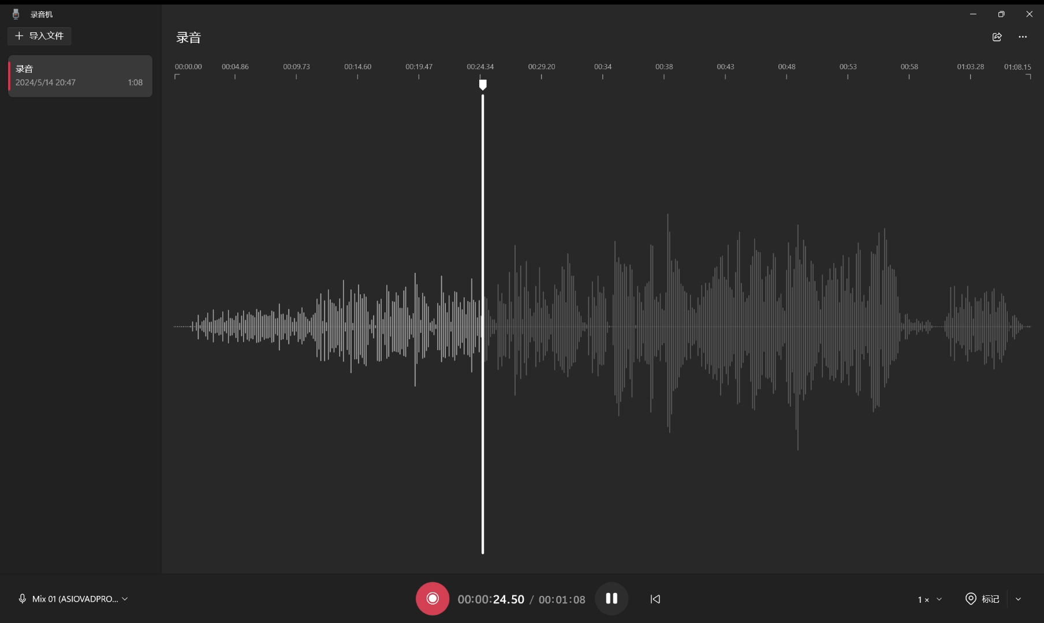Select the recording dated 2024/5/14 20:47
This screenshot has height=623, width=1044.
[x=80, y=76]
